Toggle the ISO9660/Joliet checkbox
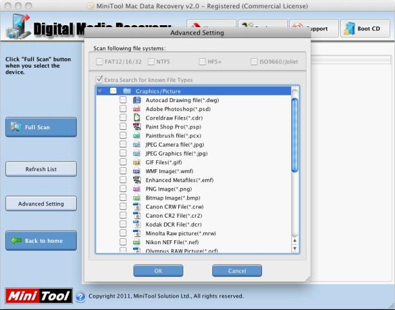The height and width of the screenshot is (310, 395). tap(254, 61)
